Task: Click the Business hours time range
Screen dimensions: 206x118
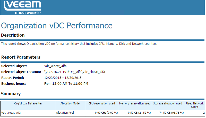Action: pos(66,84)
